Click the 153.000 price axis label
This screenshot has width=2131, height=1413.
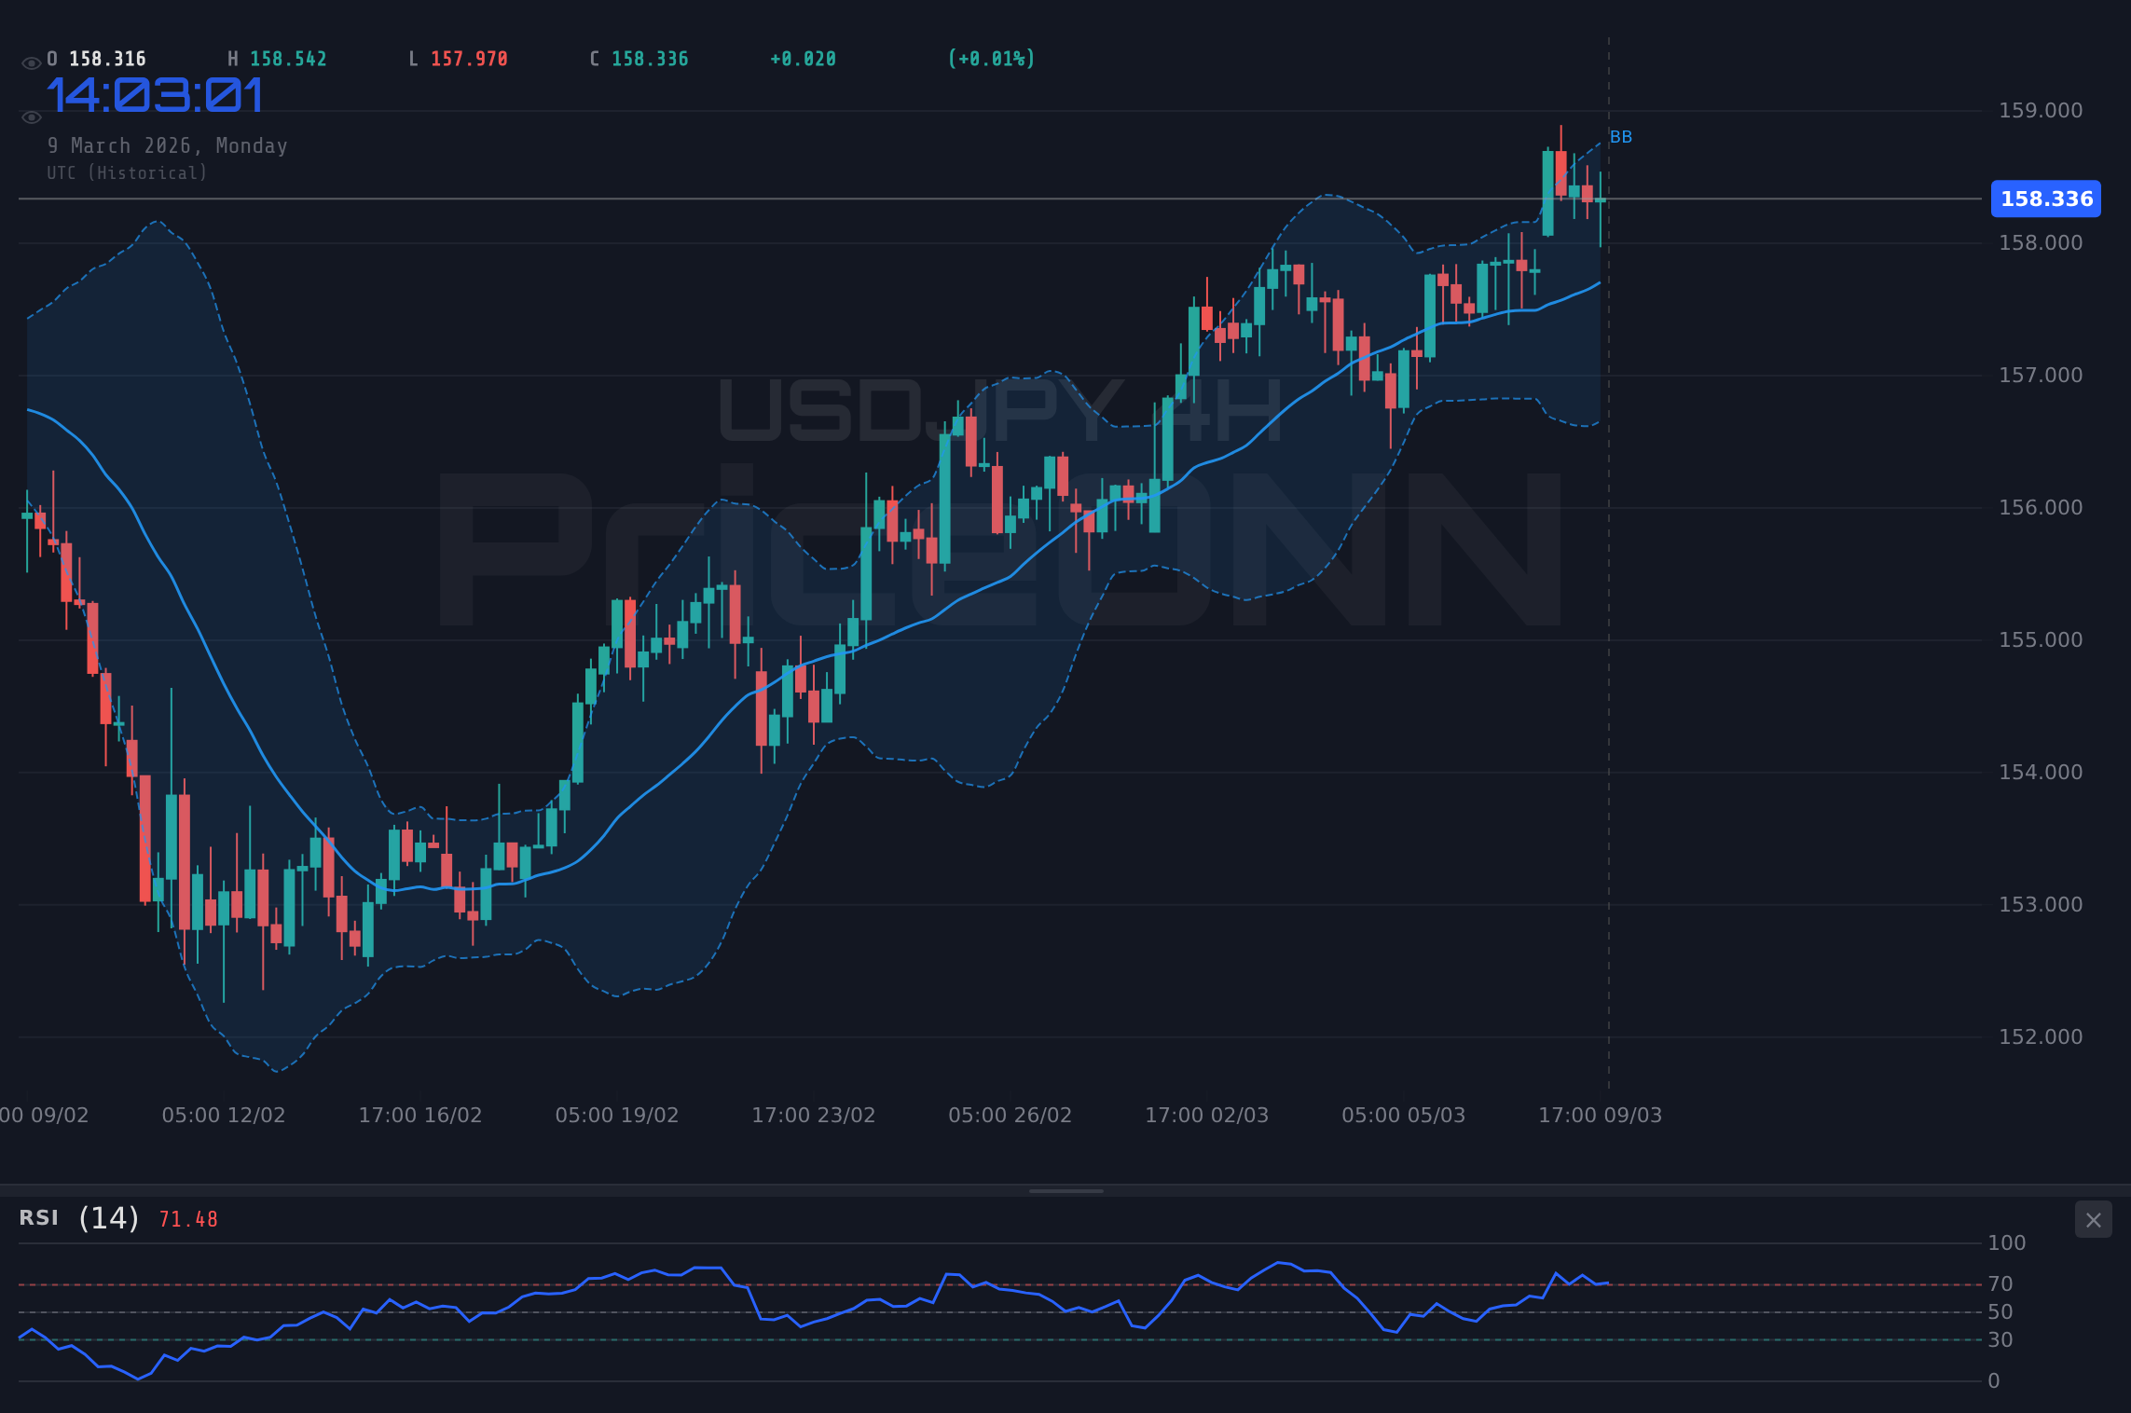click(2041, 905)
